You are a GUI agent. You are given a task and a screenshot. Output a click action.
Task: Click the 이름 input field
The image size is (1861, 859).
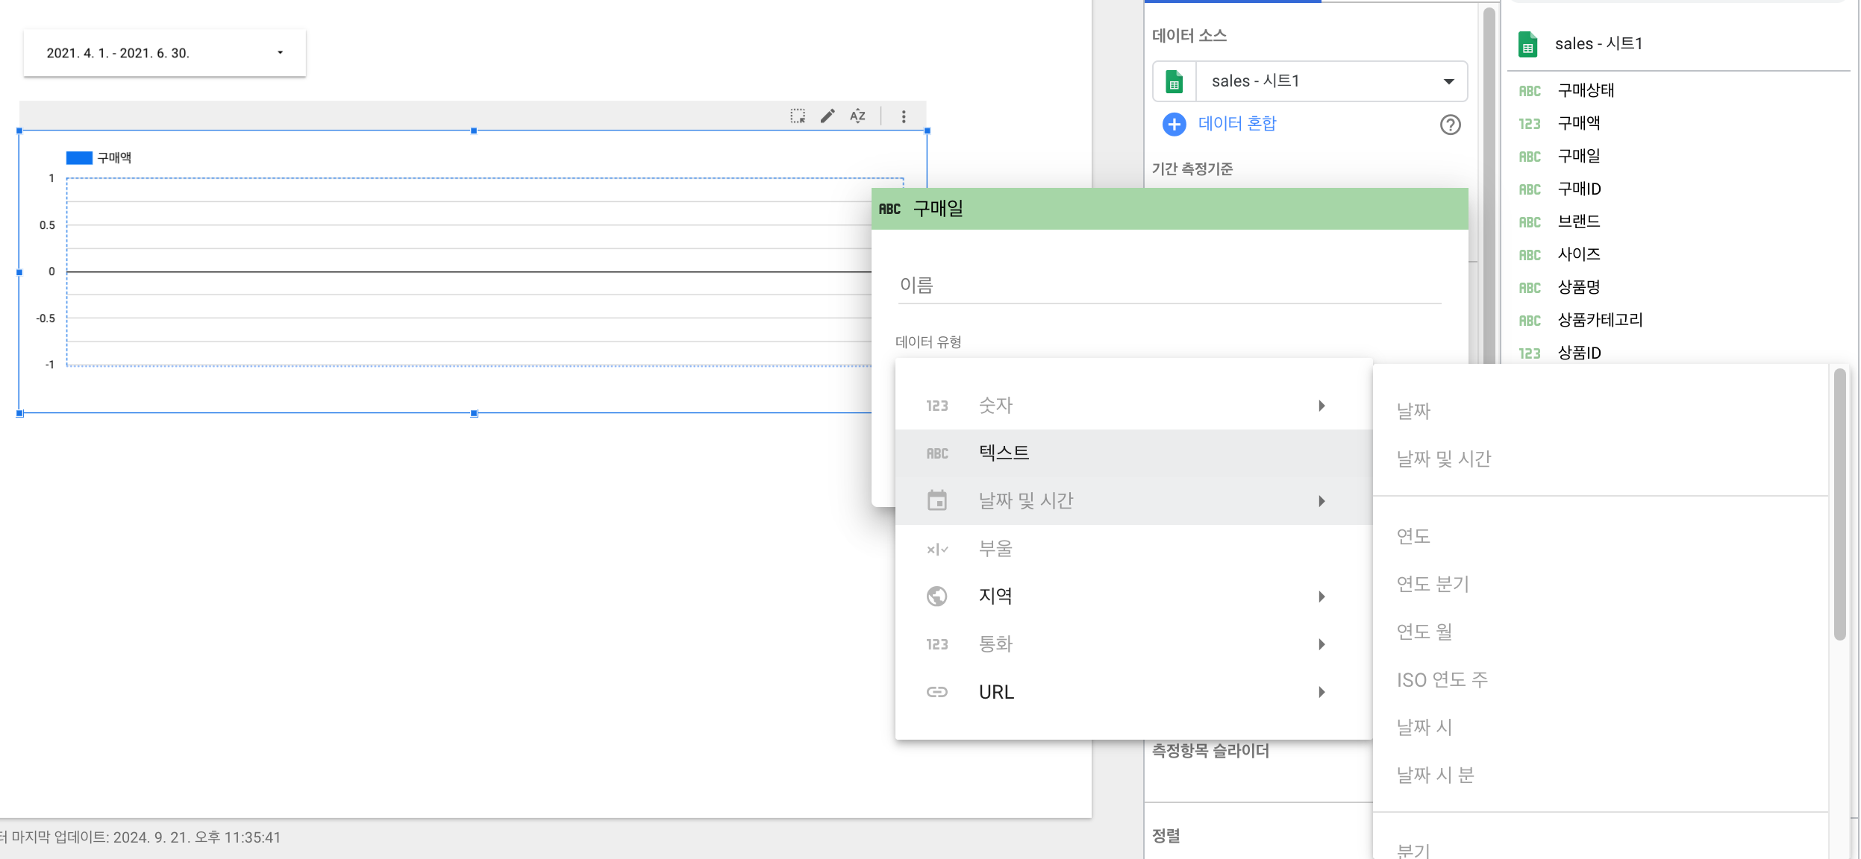(1170, 285)
